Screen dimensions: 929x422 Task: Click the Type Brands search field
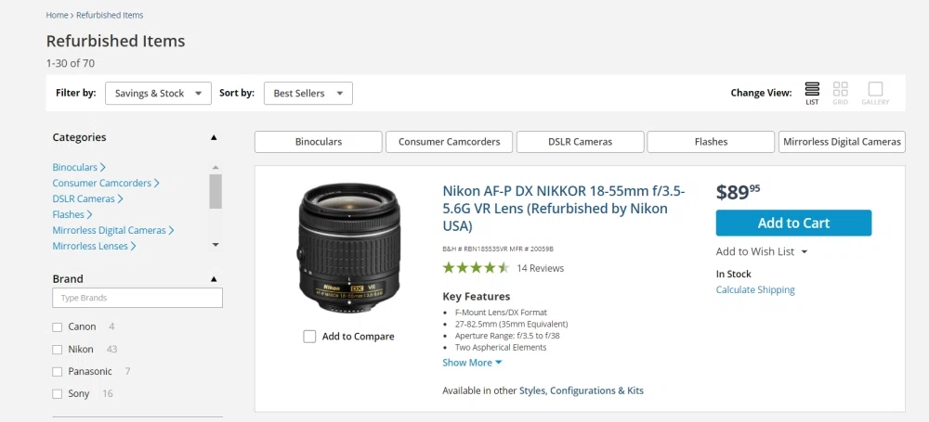(137, 298)
